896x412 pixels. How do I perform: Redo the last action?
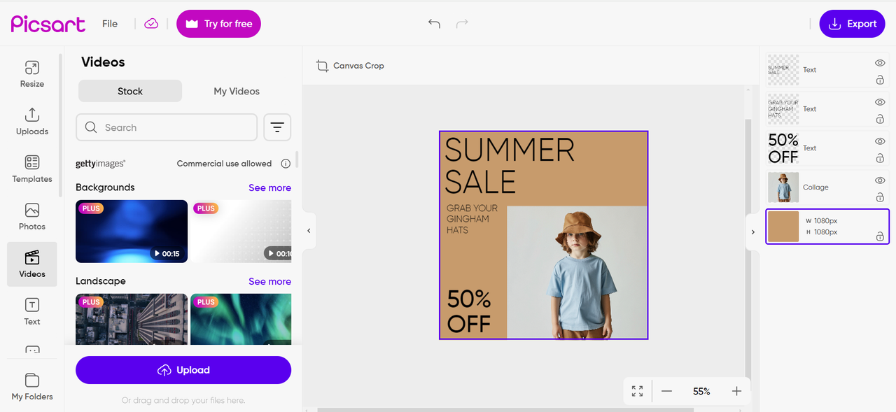462,24
